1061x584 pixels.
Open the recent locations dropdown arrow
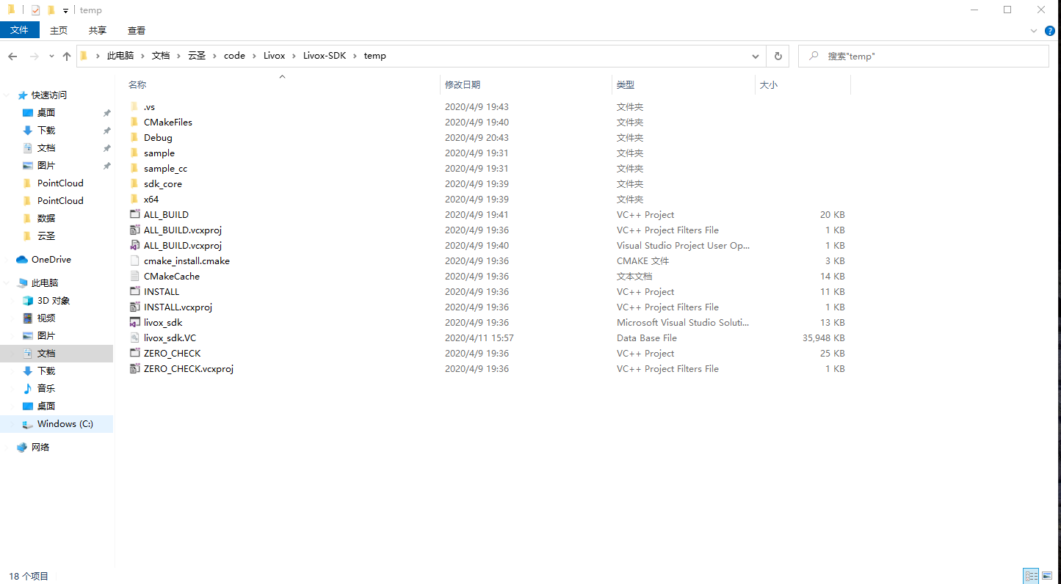[51, 56]
